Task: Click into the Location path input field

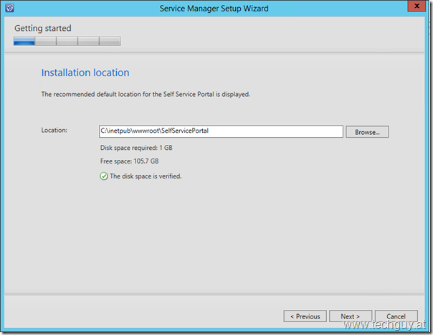Action: click(x=221, y=131)
